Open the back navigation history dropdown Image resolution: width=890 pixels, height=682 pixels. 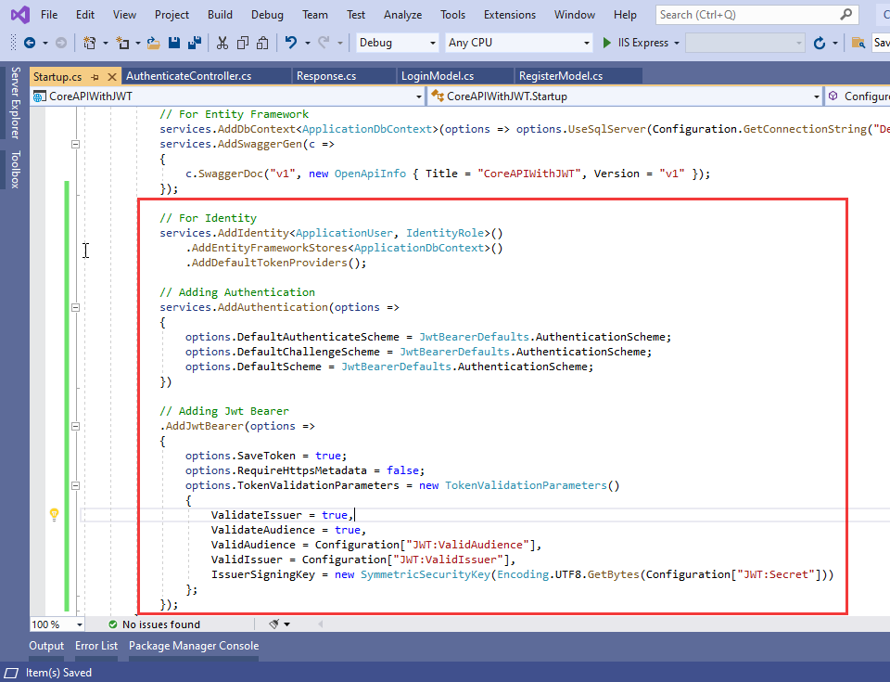[45, 44]
